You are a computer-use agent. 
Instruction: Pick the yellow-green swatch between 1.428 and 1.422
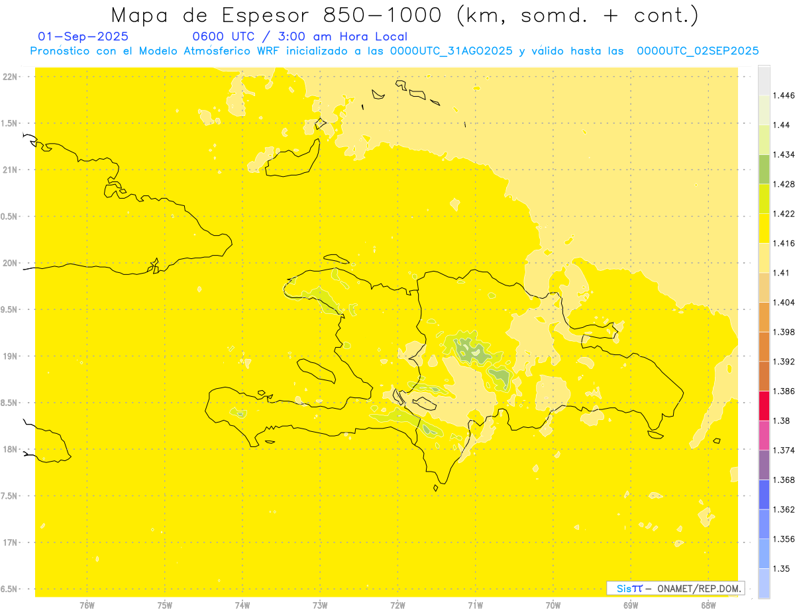764,199
